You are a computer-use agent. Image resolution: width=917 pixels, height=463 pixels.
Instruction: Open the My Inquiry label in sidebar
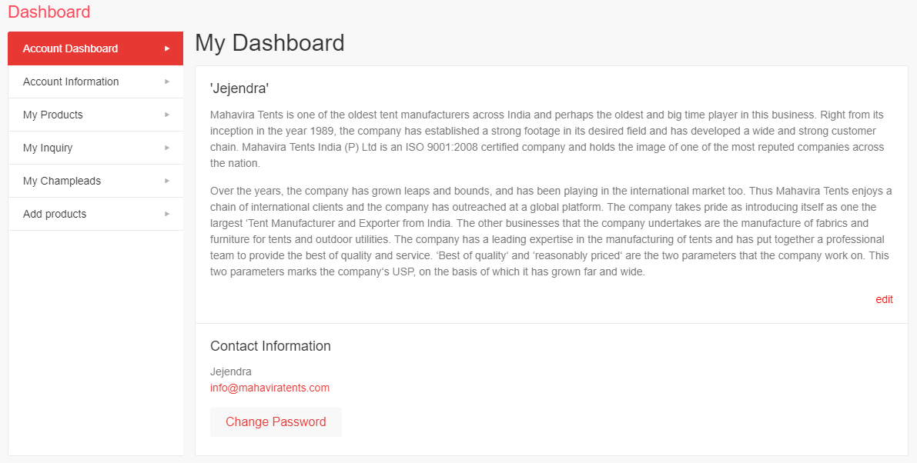48,148
